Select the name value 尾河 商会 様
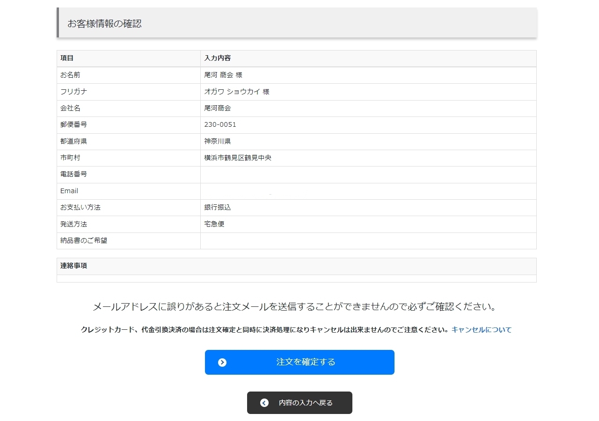Viewport: 599px width, 421px height. point(223,75)
